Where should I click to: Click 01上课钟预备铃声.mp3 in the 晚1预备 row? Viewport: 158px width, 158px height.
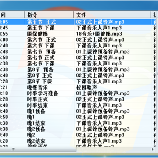tap(103, 111)
